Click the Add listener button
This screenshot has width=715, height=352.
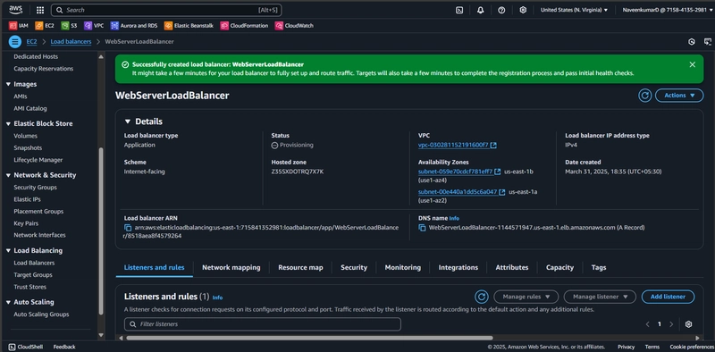(668, 297)
